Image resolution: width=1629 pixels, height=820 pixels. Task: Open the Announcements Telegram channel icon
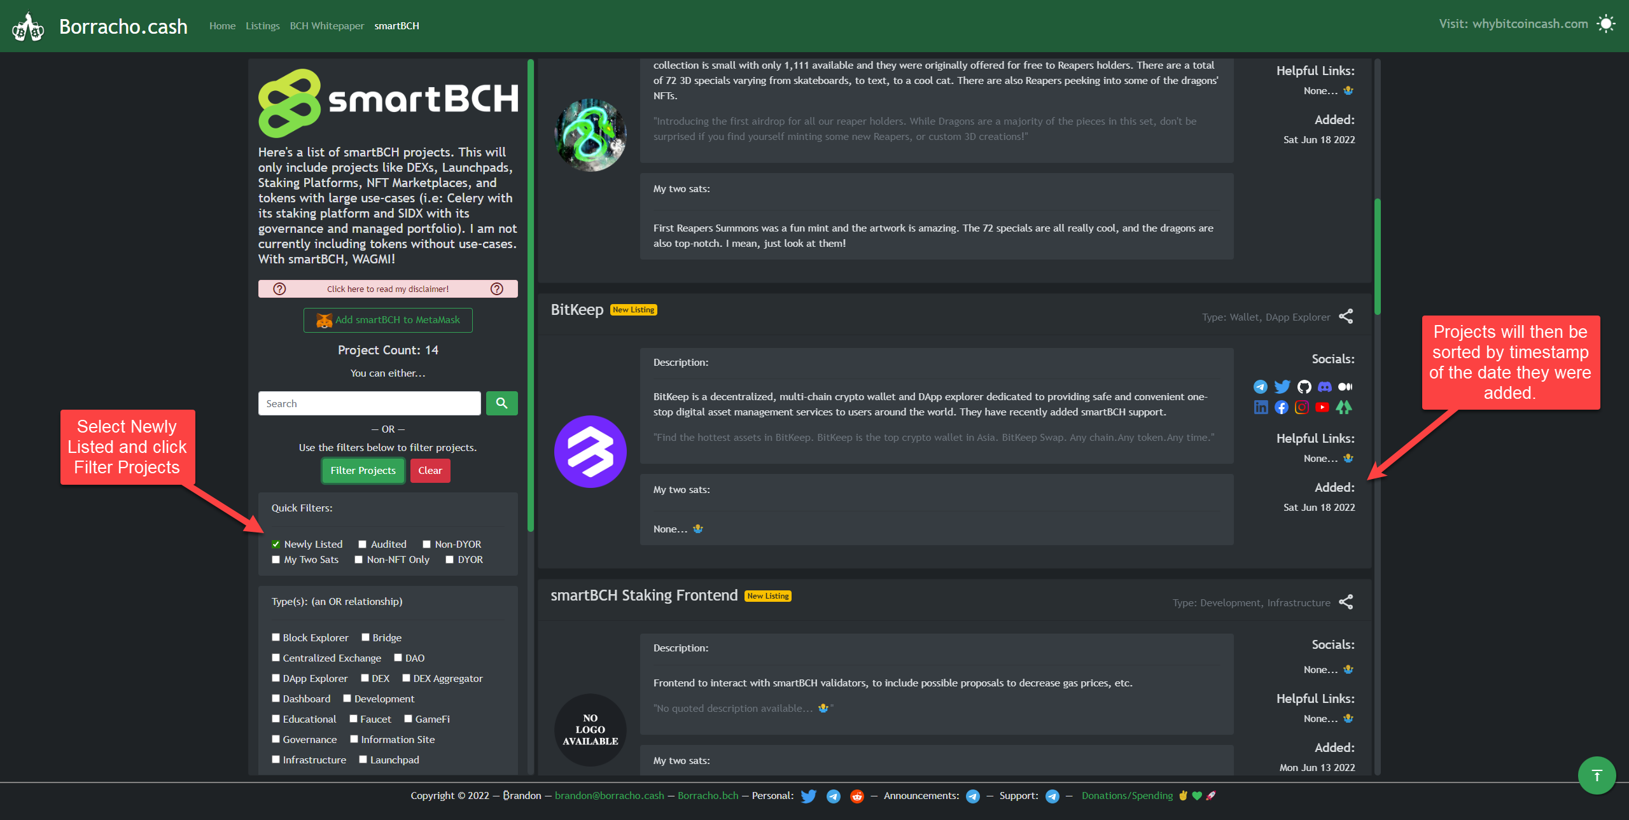(x=972, y=796)
